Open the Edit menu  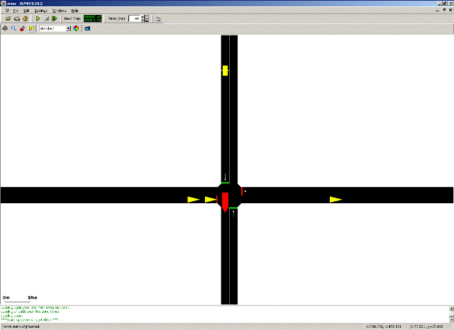point(26,11)
